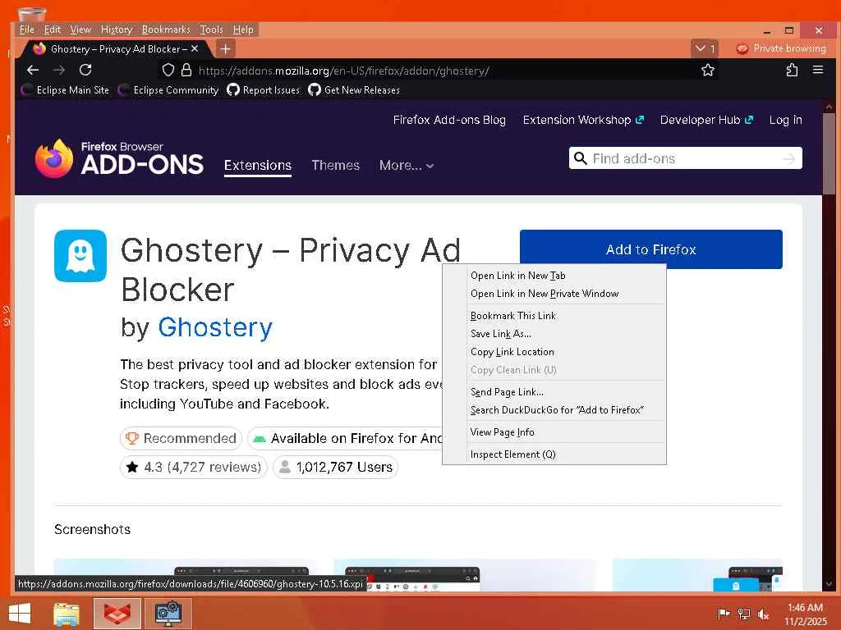Open the Help menu
The image size is (841, 630).
click(x=243, y=30)
